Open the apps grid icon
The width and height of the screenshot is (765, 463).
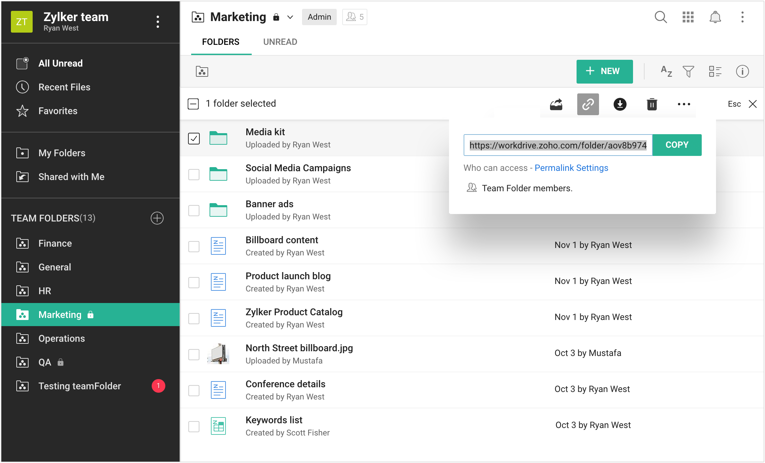688,17
